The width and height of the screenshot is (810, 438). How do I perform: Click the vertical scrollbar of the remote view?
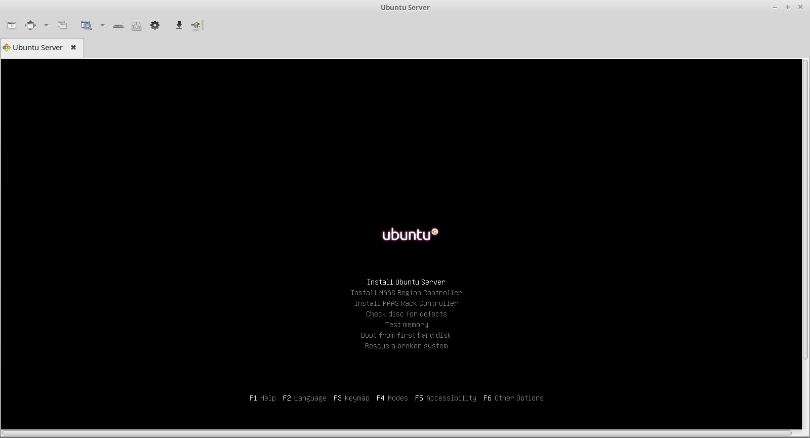point(805,210)
